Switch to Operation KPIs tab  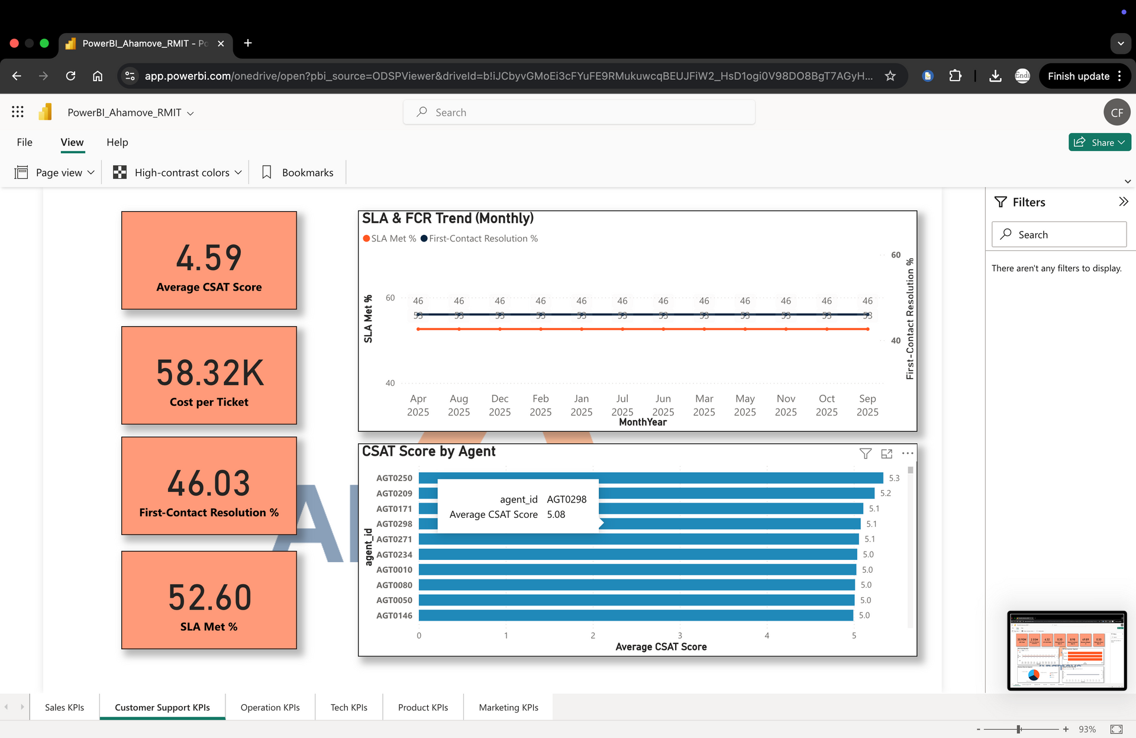click(x=270, y=707)
